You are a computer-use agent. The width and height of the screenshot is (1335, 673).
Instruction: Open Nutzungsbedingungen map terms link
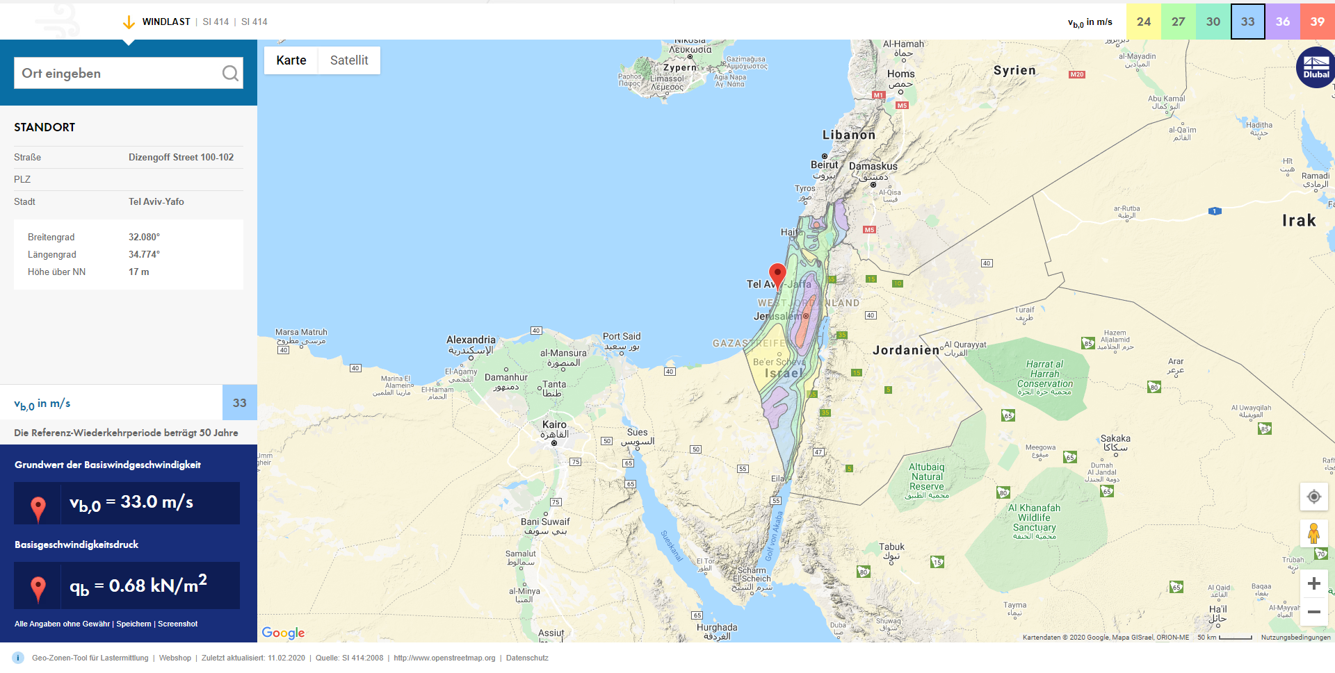(1296, 637)
